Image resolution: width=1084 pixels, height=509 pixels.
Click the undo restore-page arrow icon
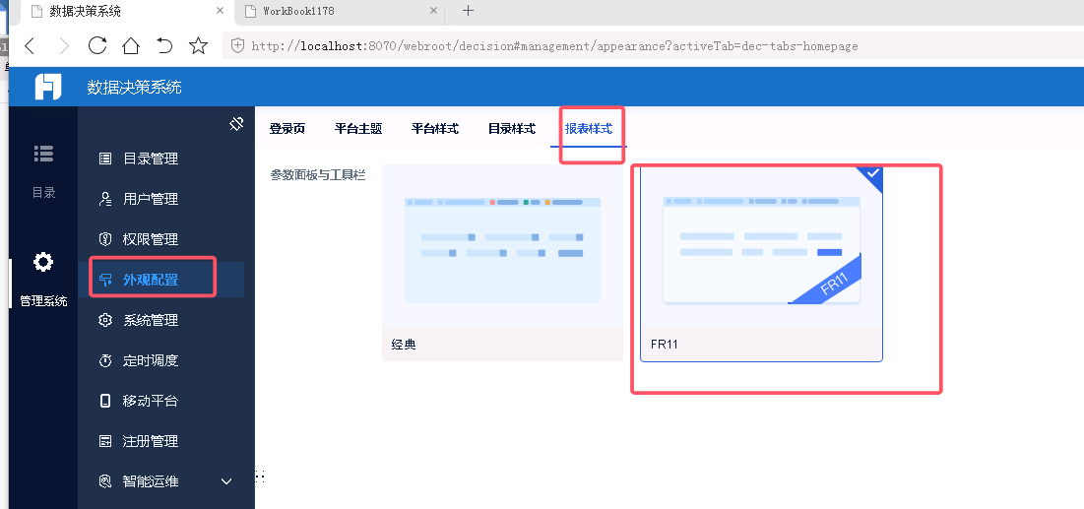point(164,45)
